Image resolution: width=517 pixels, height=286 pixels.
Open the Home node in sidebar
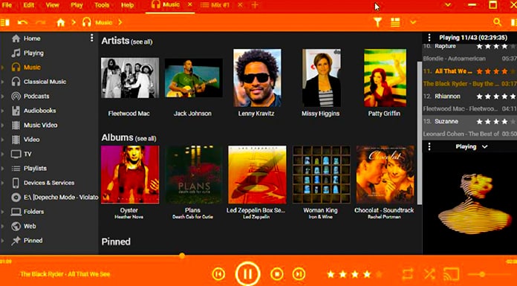(32, 39)
